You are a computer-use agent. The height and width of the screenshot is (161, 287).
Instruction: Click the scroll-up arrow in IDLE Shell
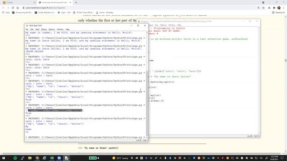point(147,32)
